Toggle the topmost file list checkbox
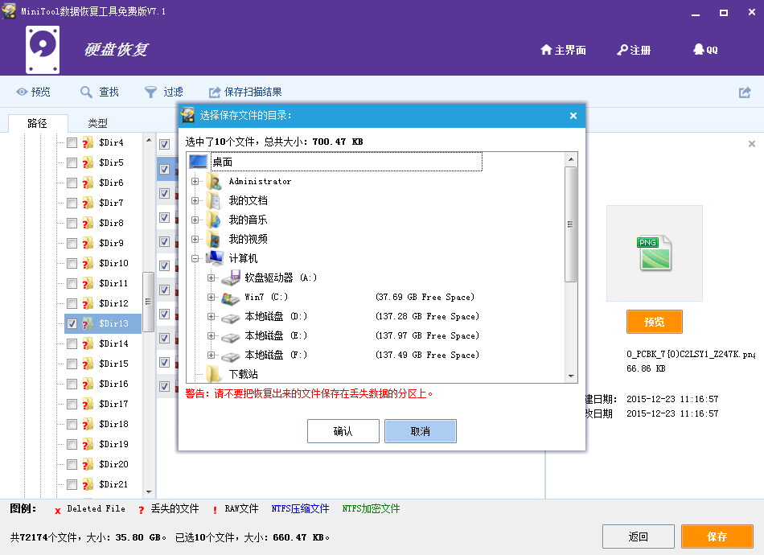 [165, 144]
